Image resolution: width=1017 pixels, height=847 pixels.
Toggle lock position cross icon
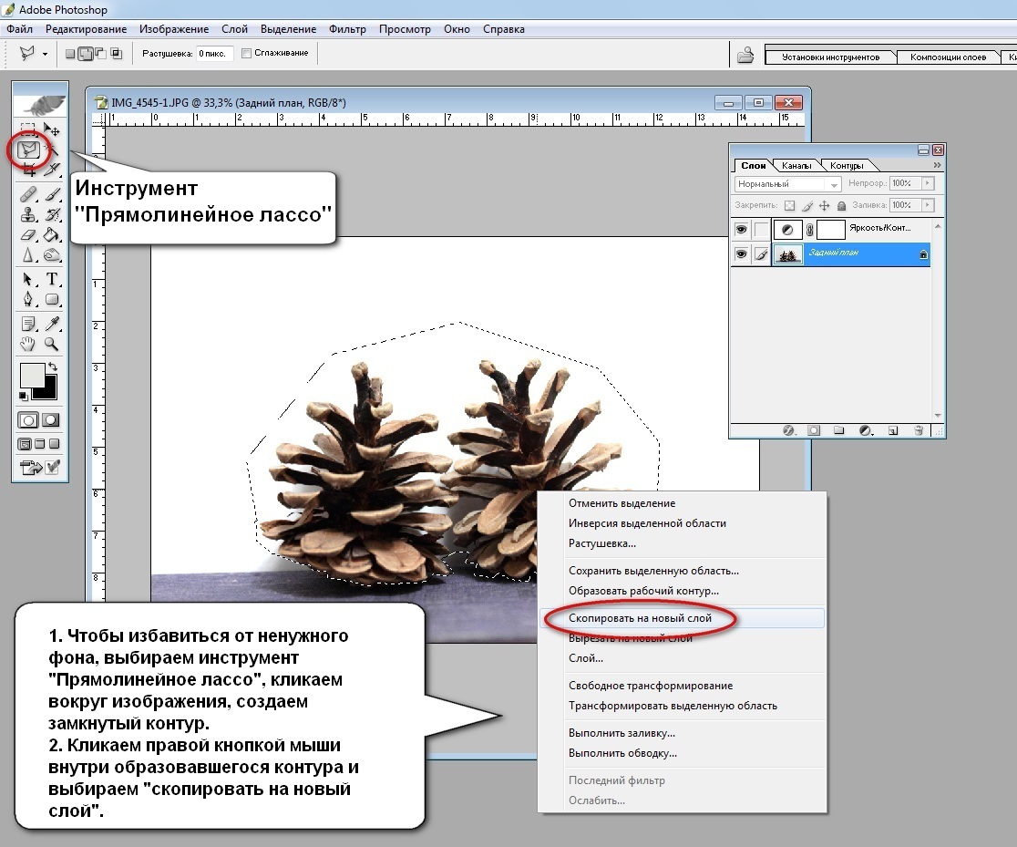click(x=825, y=206)
